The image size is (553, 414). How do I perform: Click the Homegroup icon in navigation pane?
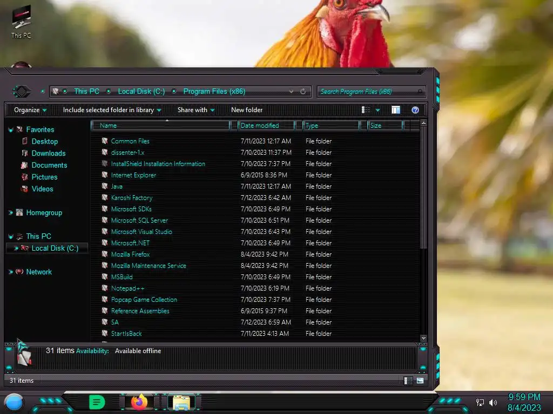tap(19, 212)
